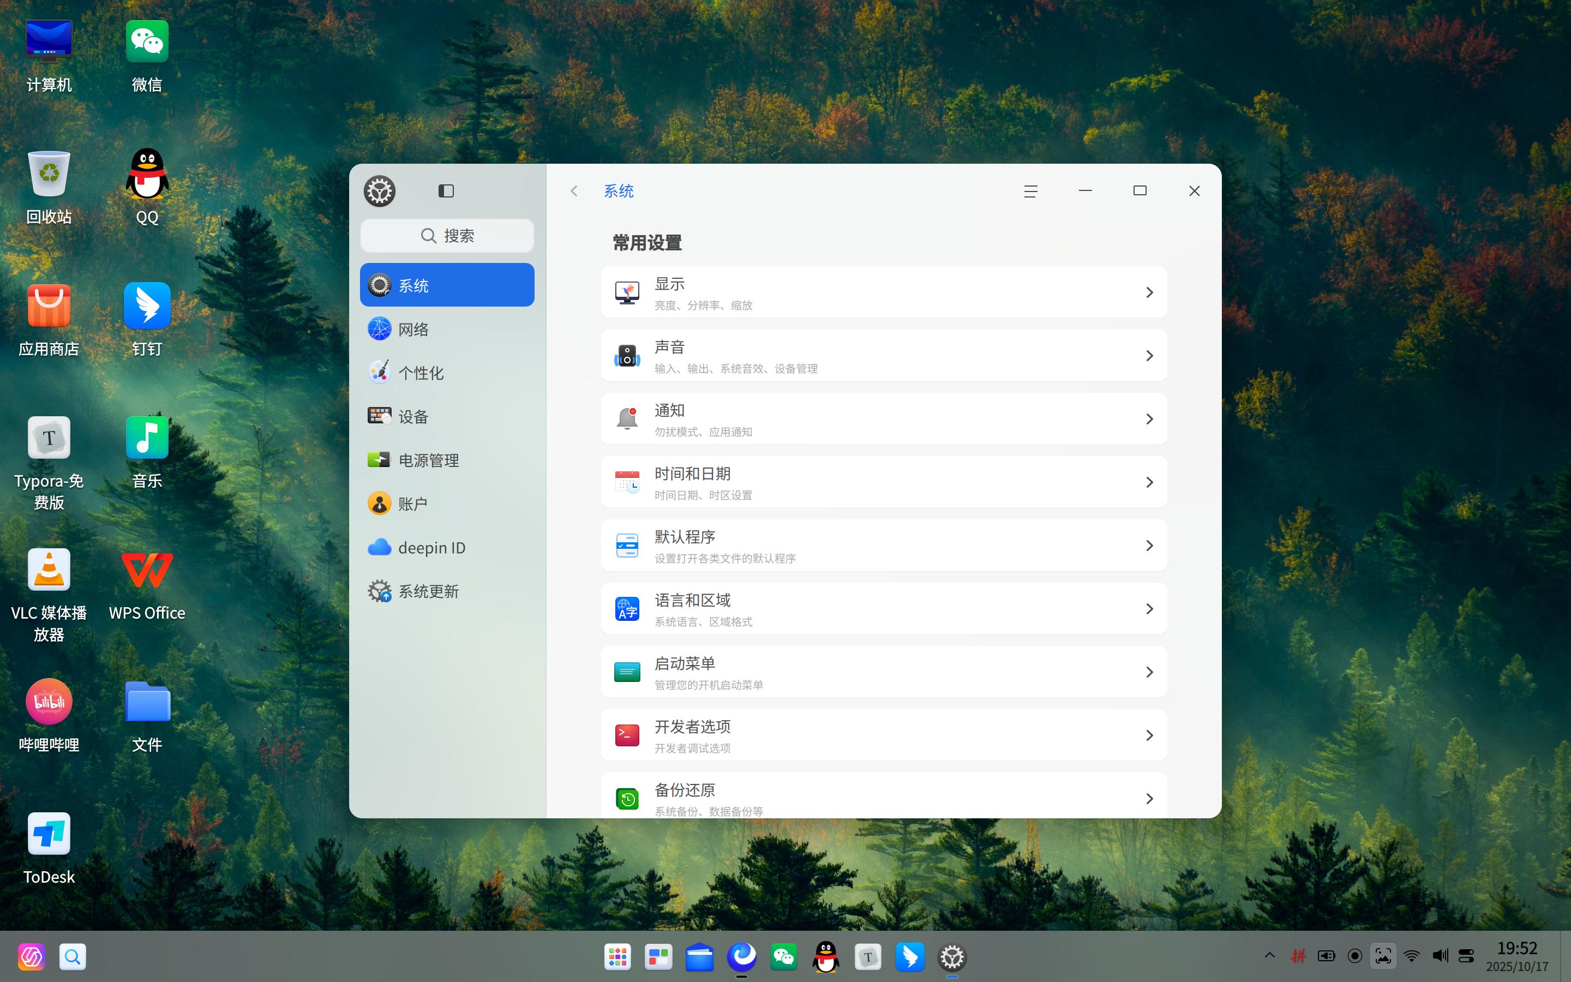Expand the 声音 row chevron
Image resolution: width=1571 pixels, height=982 pixels.
click(x=1149, y=355)
